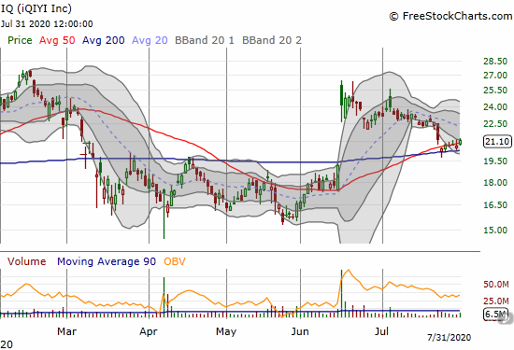Click the Mar month label on time axis
Viewport: 514px width, 350px height.
tap(66, 331)
